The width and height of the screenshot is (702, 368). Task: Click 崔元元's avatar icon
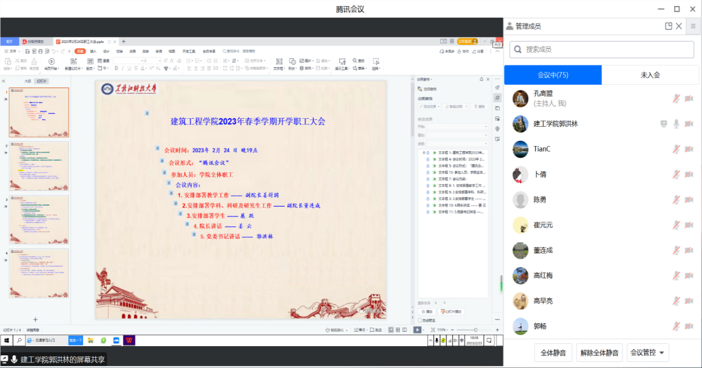pyautogui.click(x=520, y=225)
